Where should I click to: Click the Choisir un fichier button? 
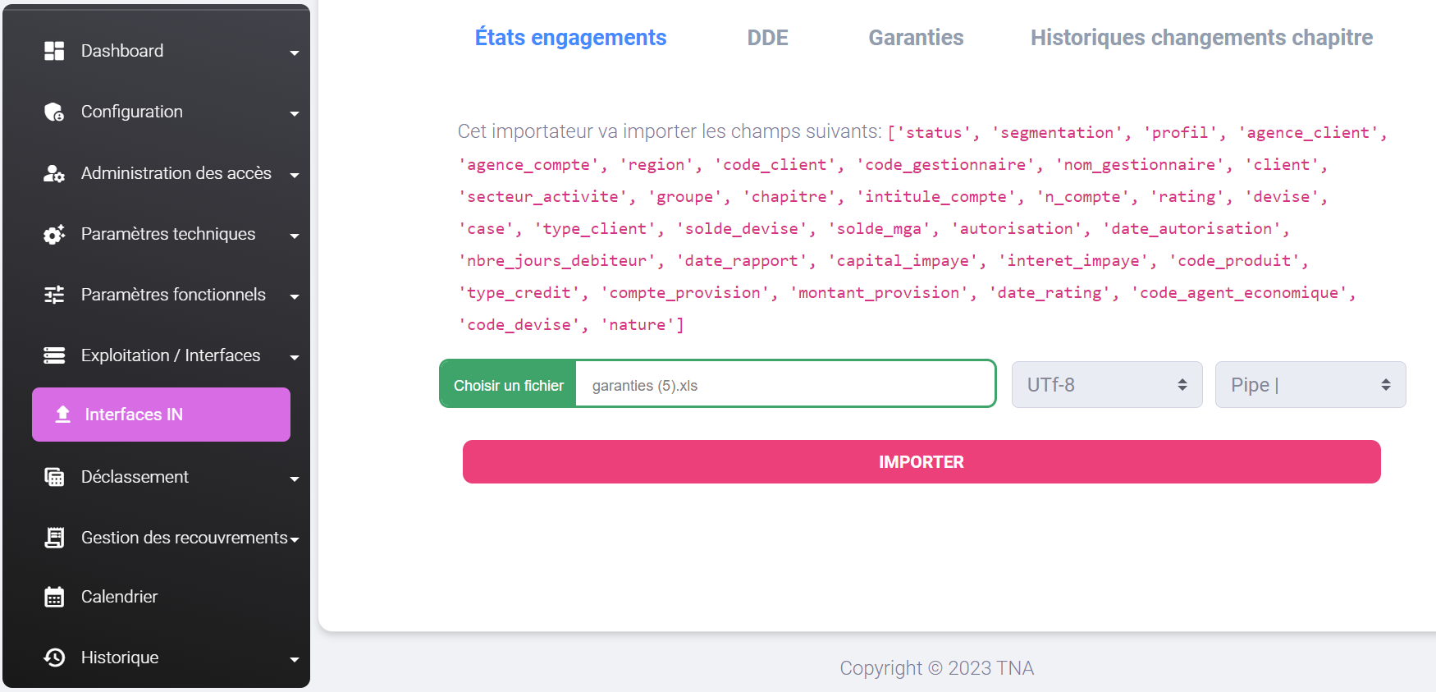click(509, 385)
